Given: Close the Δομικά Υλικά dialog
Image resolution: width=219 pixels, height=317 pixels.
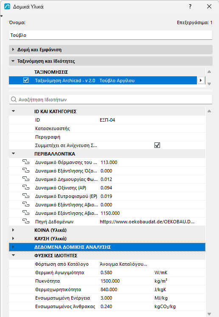Looking at the screenshot, I should point(209,6).
